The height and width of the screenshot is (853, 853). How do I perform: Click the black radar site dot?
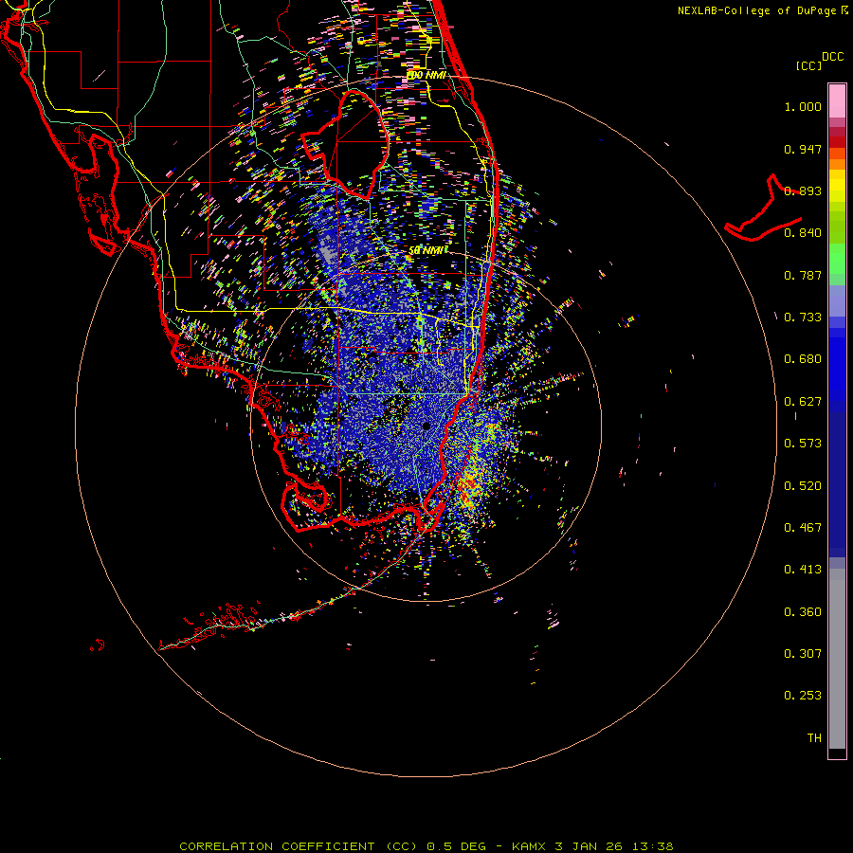[x=426, y=426]
